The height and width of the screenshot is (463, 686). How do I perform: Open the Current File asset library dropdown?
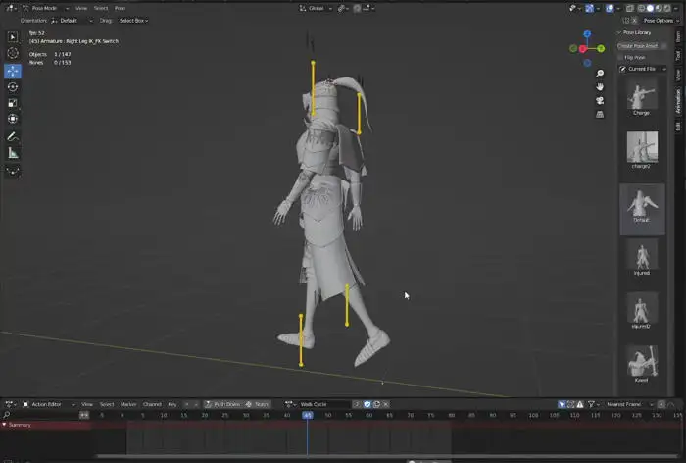click(642, 69)
